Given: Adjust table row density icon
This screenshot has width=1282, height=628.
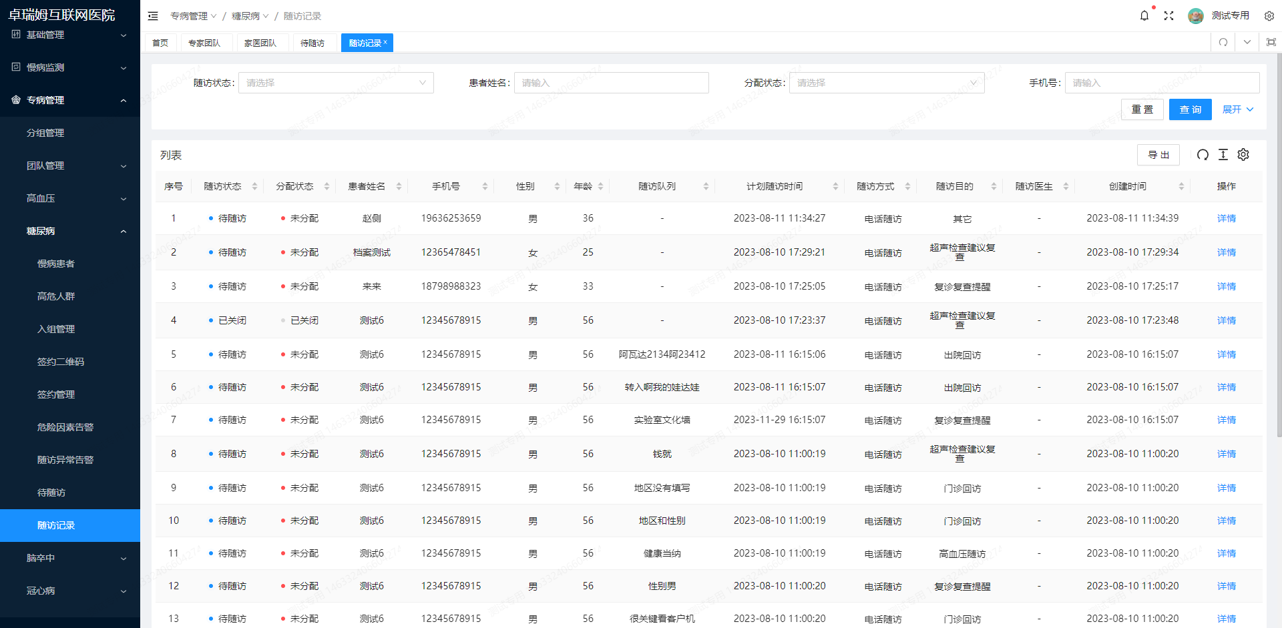Looking at the screenshot, I should click(1223, 155).
